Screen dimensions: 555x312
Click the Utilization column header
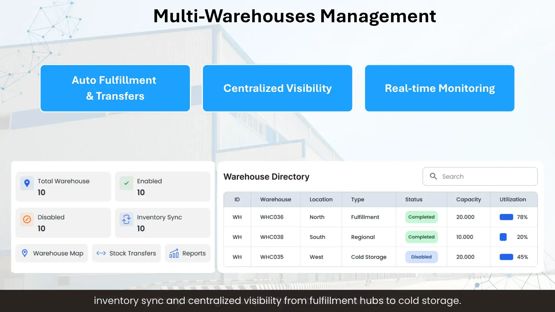tap(513, 199)
